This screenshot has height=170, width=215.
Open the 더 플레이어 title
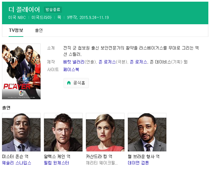coord(24,10)
